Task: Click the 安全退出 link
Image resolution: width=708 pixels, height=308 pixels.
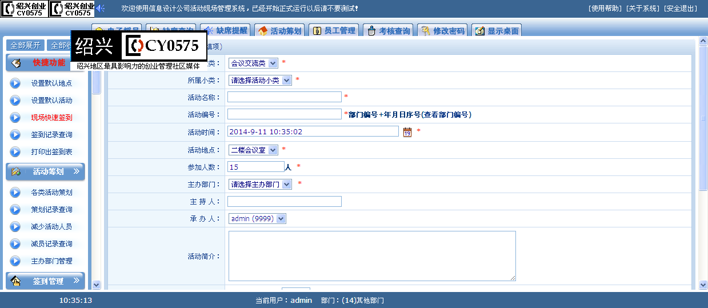Action: pos(681,9)
